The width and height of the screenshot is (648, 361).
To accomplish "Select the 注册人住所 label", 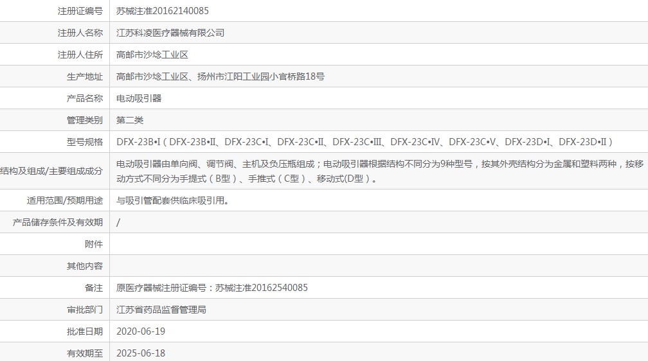I will [80, 55].
